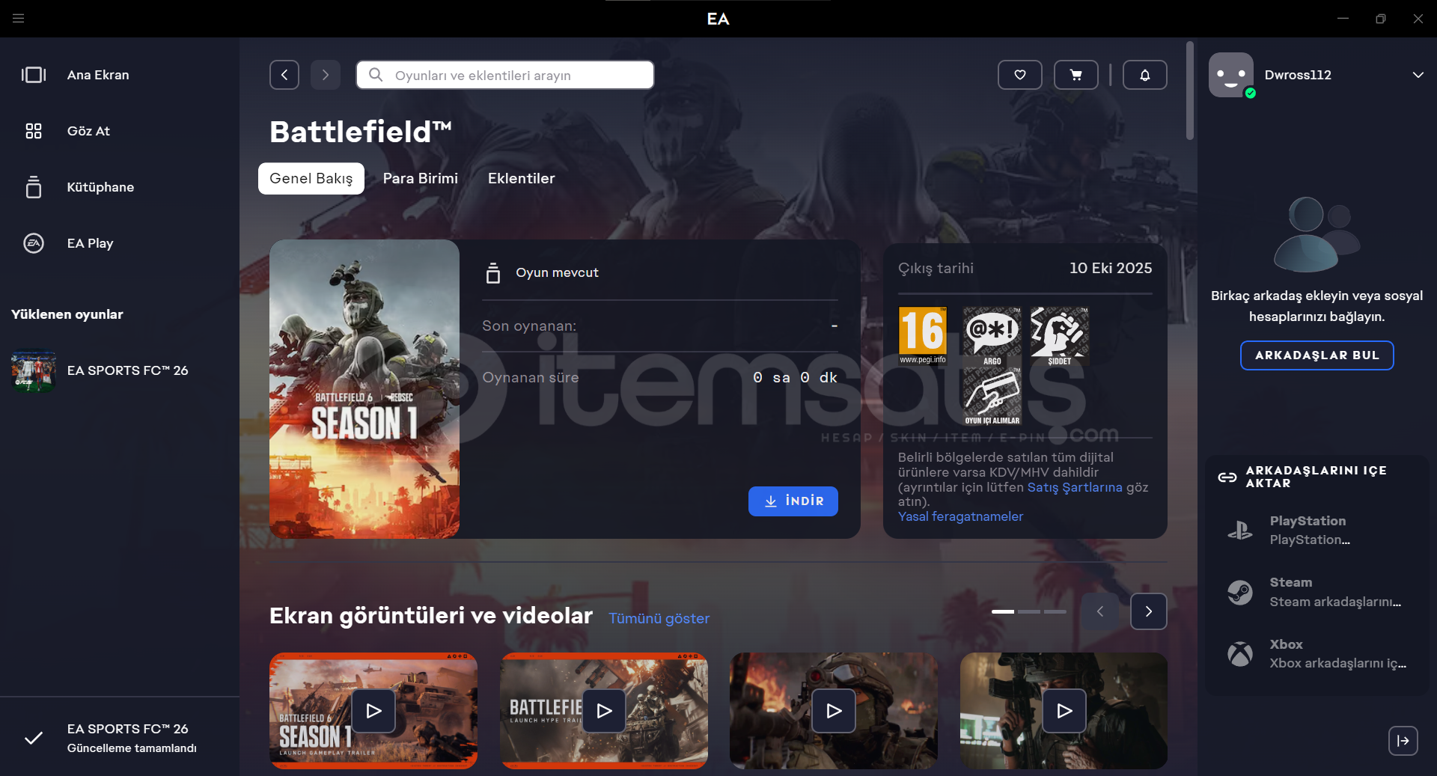Click the Dwross112 profile avatar
Viewport: 1437px width, 776px height.
(x=1231, y=75)
